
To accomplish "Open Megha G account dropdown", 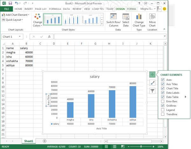I will (148, 9).
